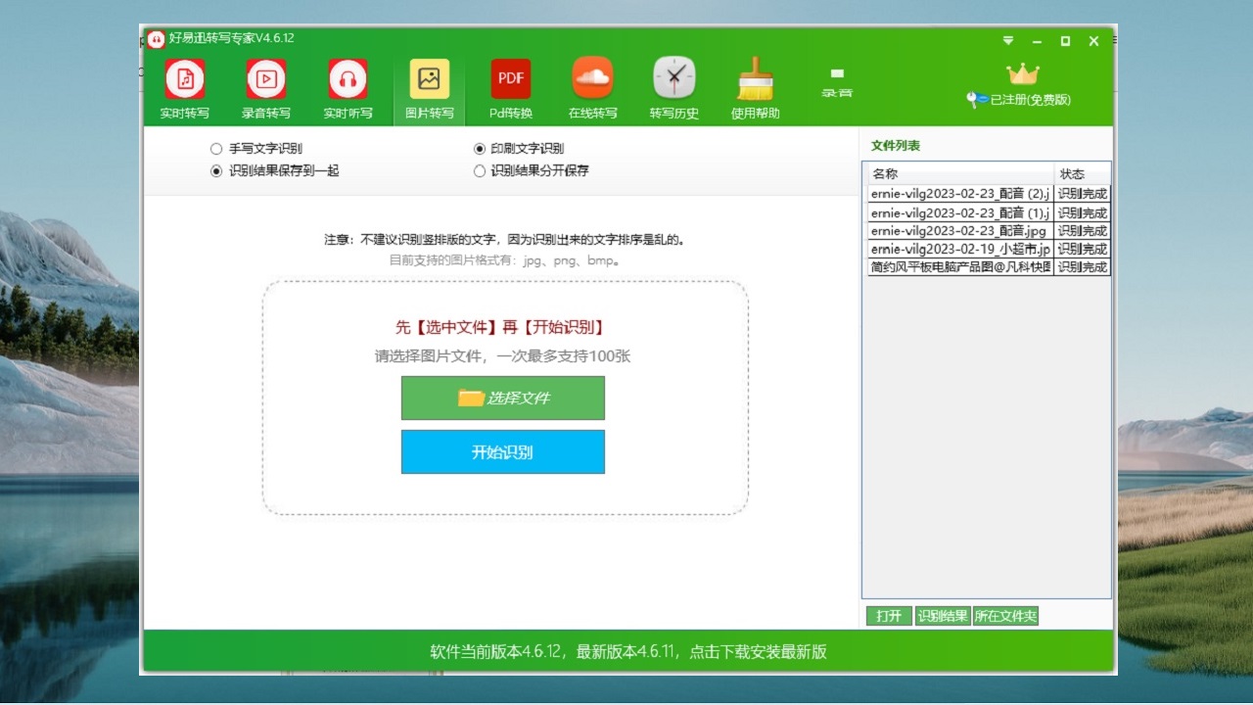
Task: Open 所在文件夹 to view containing folder
Action: (1005, 615)
